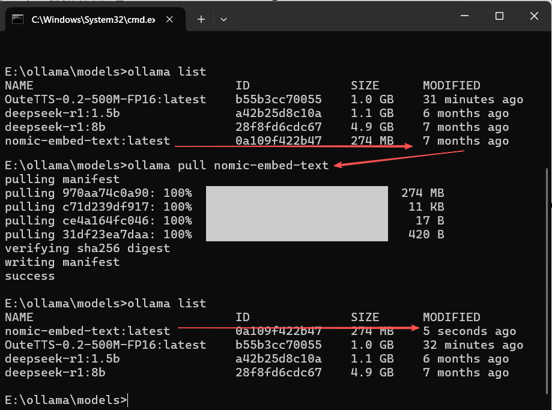This screenshot has width=552, height=410.
Task: Click '32 minutes ago' modified value
Action: (x=473, y=345)
